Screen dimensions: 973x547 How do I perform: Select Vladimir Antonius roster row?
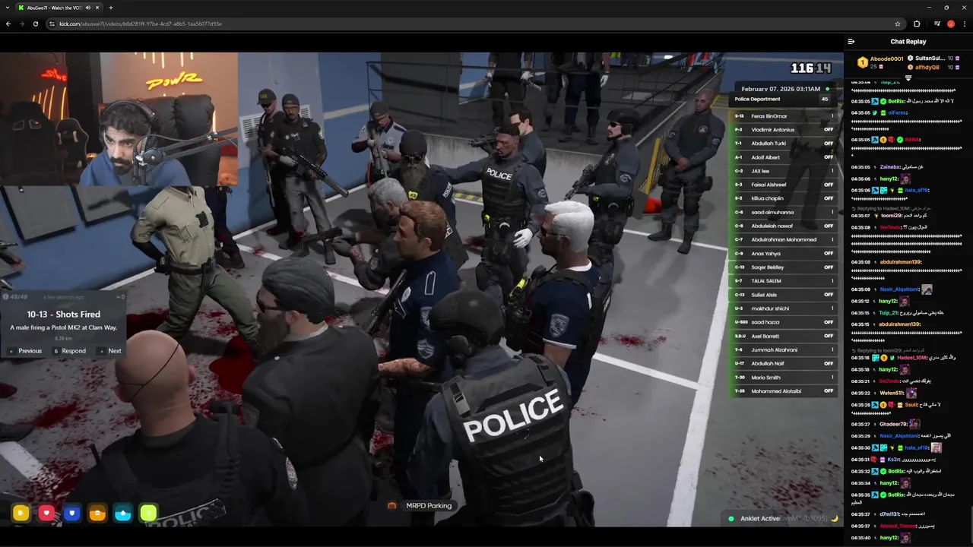click(x=783, y=130)
